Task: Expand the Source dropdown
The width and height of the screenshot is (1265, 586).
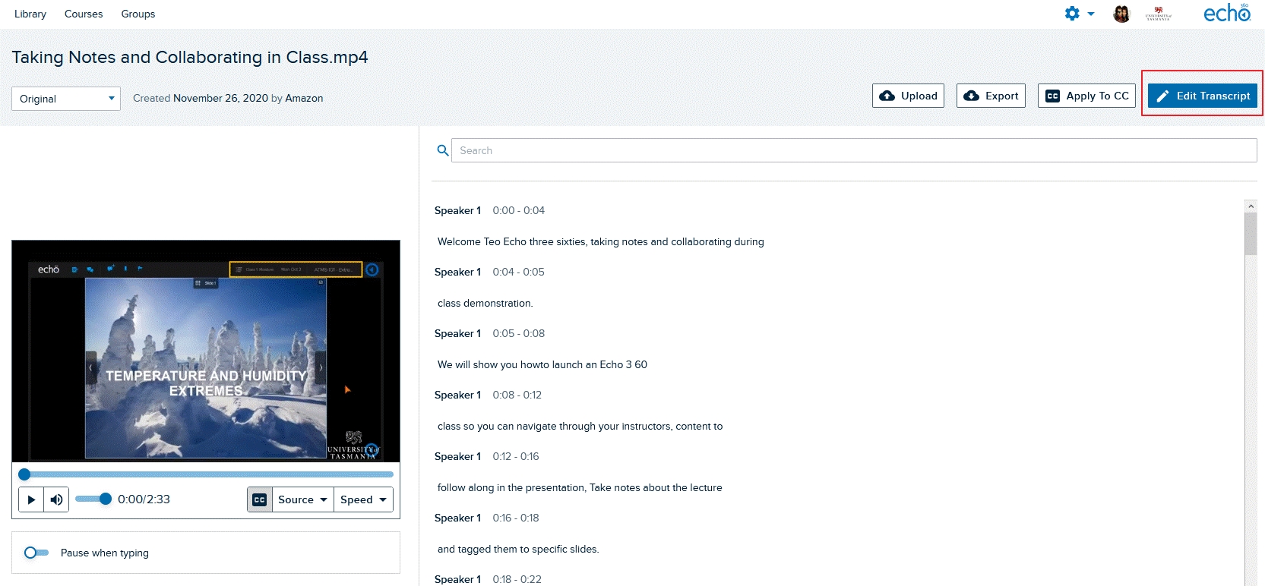Action: (x=302, y=499)
